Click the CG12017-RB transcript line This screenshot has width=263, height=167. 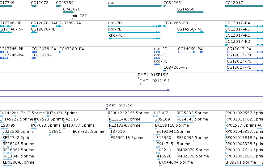tap(244, 32)
